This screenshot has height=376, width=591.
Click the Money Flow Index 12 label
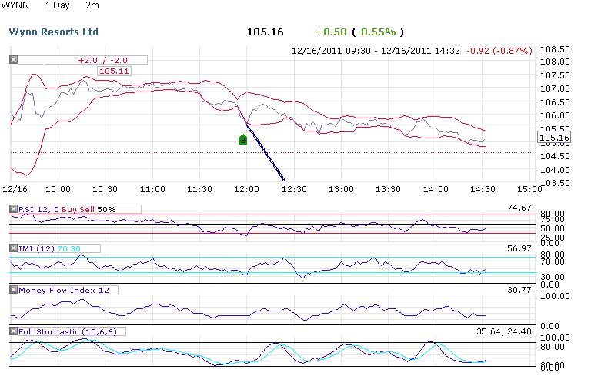pos(64,290)
